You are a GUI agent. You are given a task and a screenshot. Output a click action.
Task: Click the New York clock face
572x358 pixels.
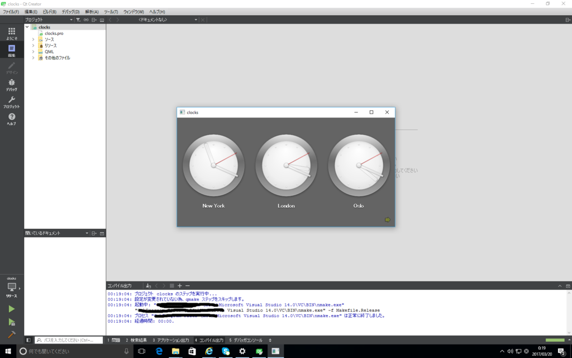(x=214, y=166)
